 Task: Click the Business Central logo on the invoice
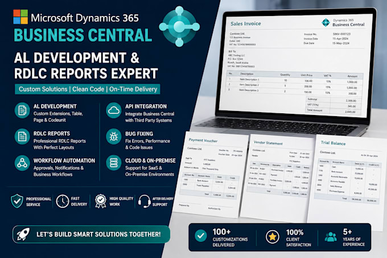326,22
